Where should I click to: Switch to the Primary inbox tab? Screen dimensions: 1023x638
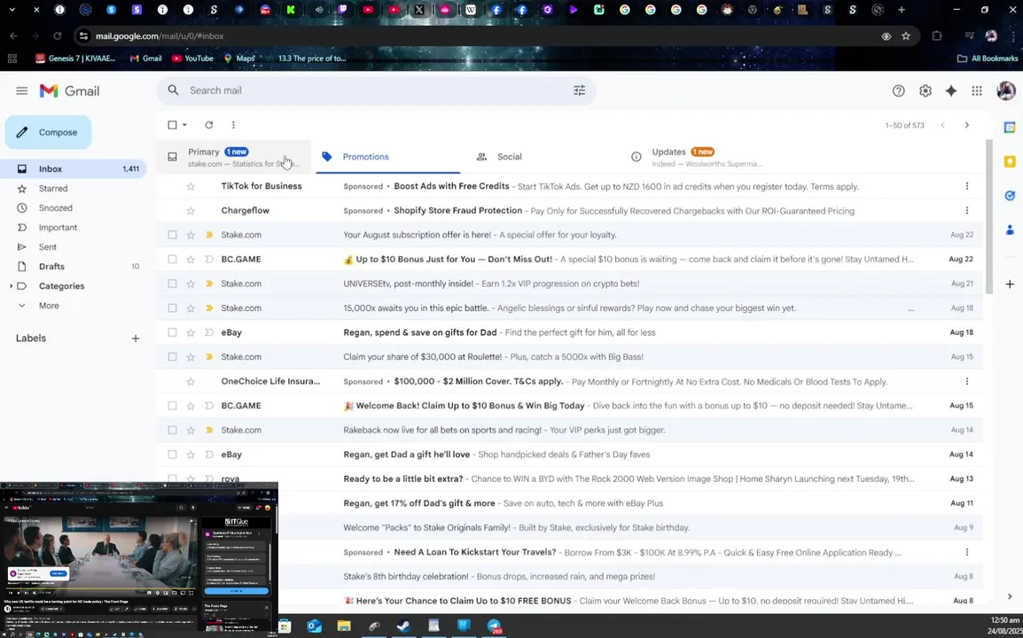pos(234,157)
